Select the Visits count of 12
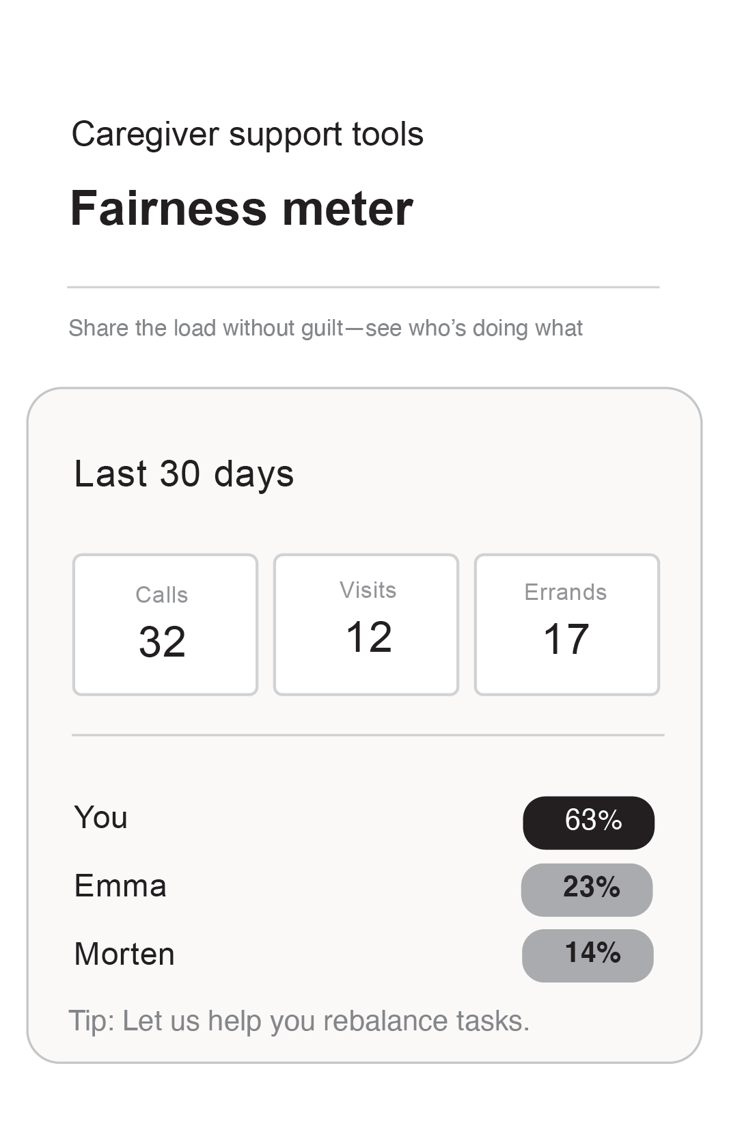 (369, 637)
